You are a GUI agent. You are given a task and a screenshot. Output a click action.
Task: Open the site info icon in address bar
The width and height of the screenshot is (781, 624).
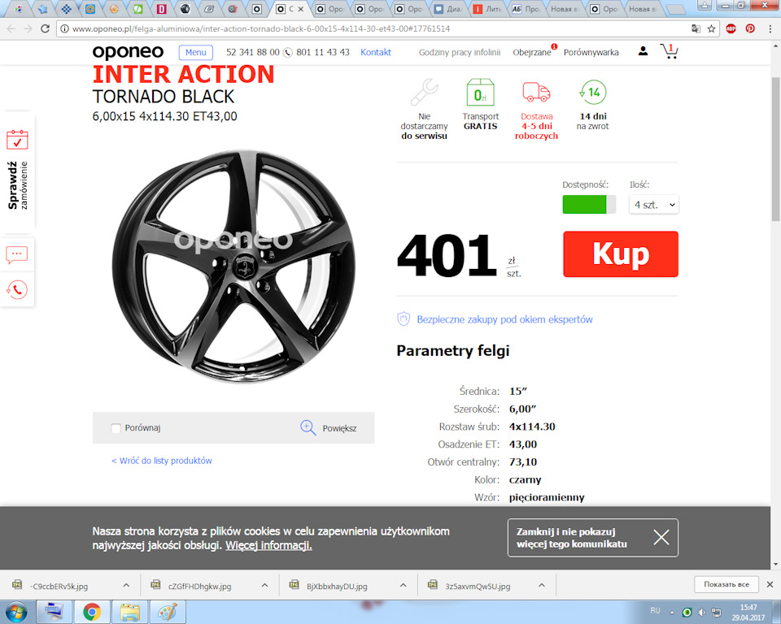(x=64, y=29)
